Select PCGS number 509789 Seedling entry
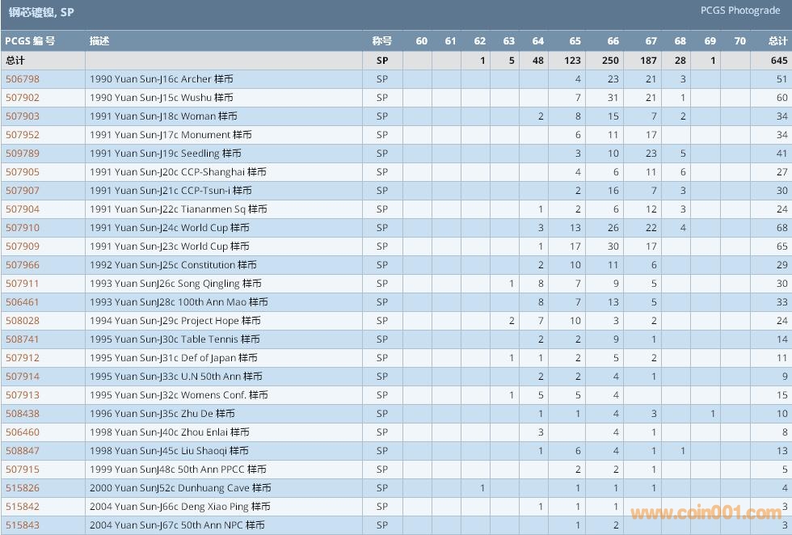 23,154
